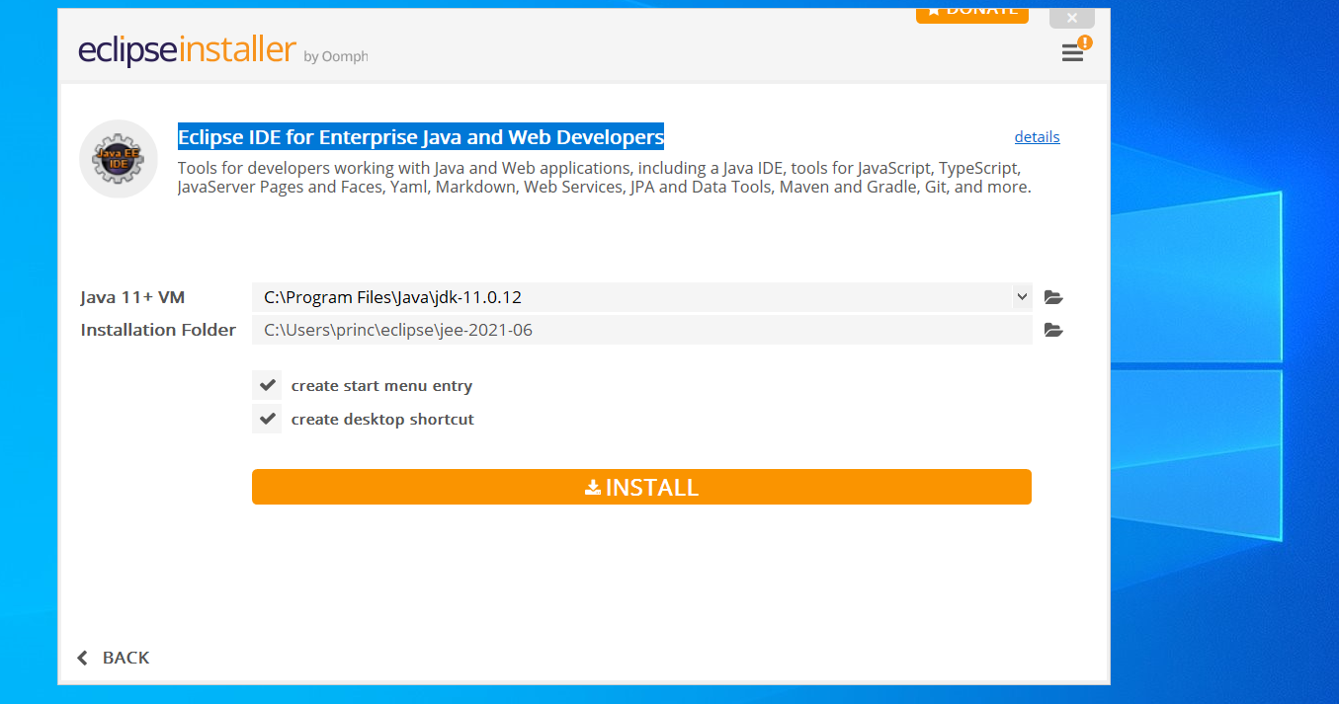
Task: Click Eclipse IDE for Enterprise Java title
Action: tap(421, 136)
